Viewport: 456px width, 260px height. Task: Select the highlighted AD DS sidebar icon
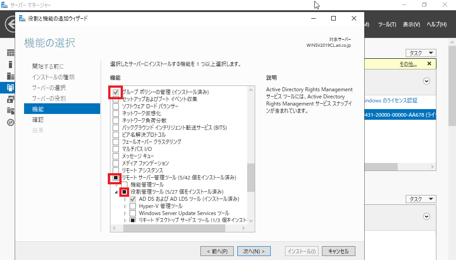click(11, 88)
